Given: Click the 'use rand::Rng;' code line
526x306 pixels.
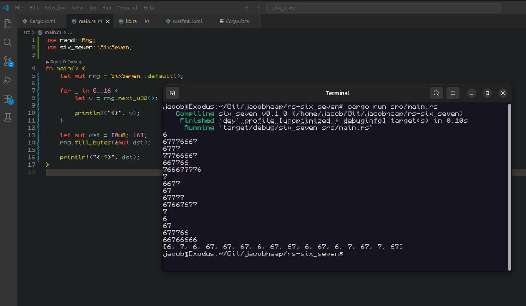Looking at the screenshot, I should point(71,40).
